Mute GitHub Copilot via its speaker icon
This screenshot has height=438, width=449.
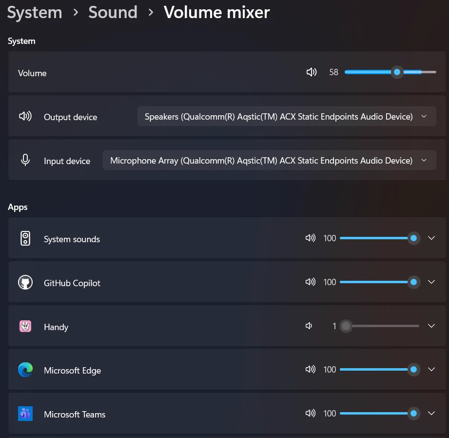coord(311,282)
